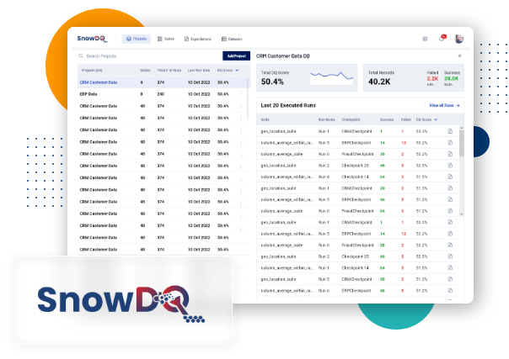The image size is (509, 359).
Task: Click the 2.2K Failed records value
Action: pos(432,79)
